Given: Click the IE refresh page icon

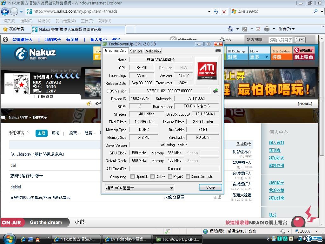Looking at the screenshot, I should [x=216, y=11].
